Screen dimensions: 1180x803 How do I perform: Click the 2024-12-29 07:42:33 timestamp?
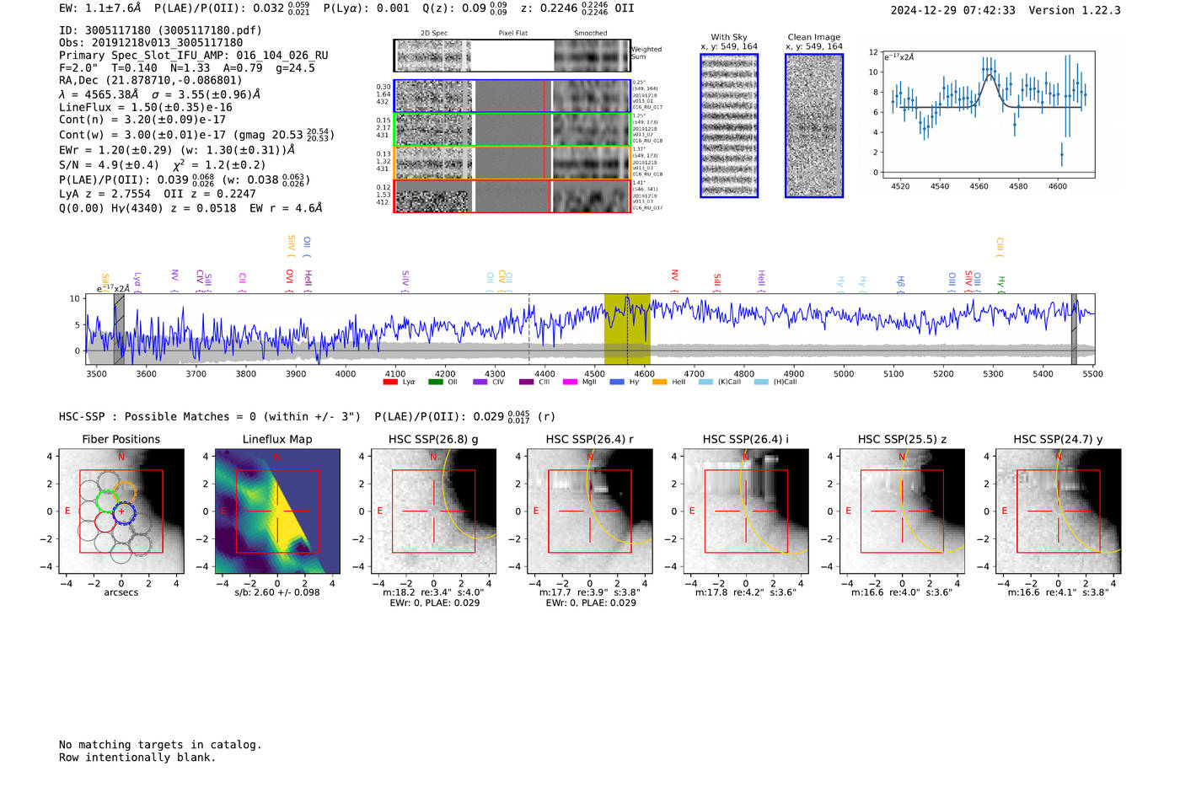(x=952, y=10)
